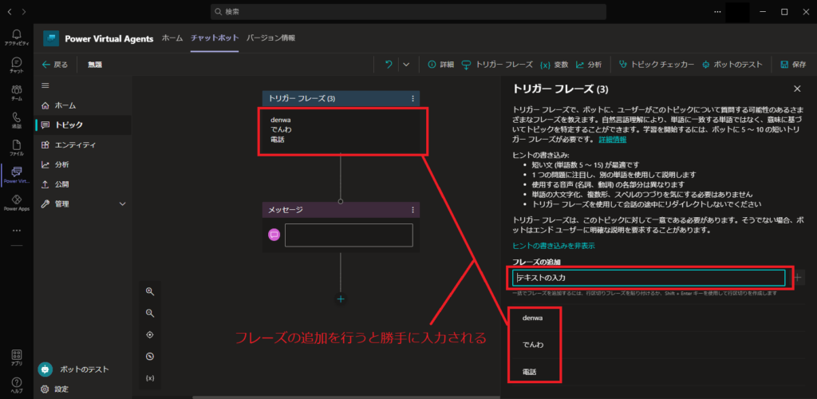The width and height of the screenshot is (817, 399).
Task: Switch to the ホーム tab
Action: pos(172,38)
